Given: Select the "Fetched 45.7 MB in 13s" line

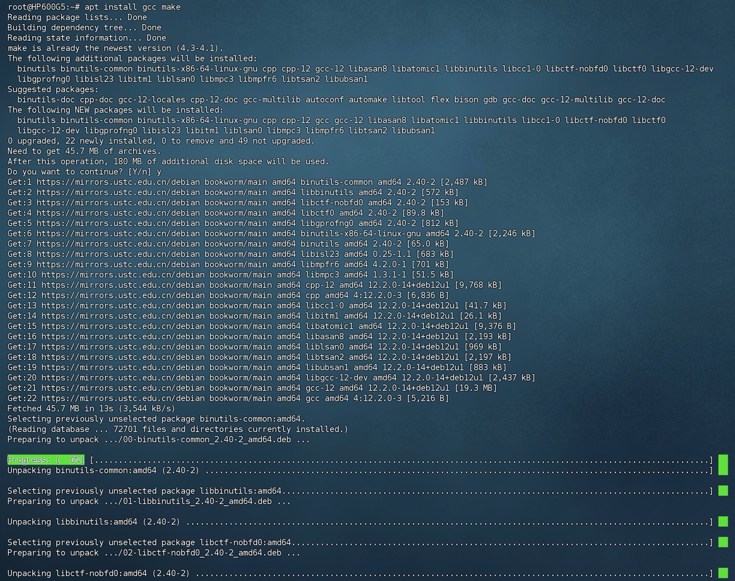Looking at the screenshot, I should (x=91, y=409).
